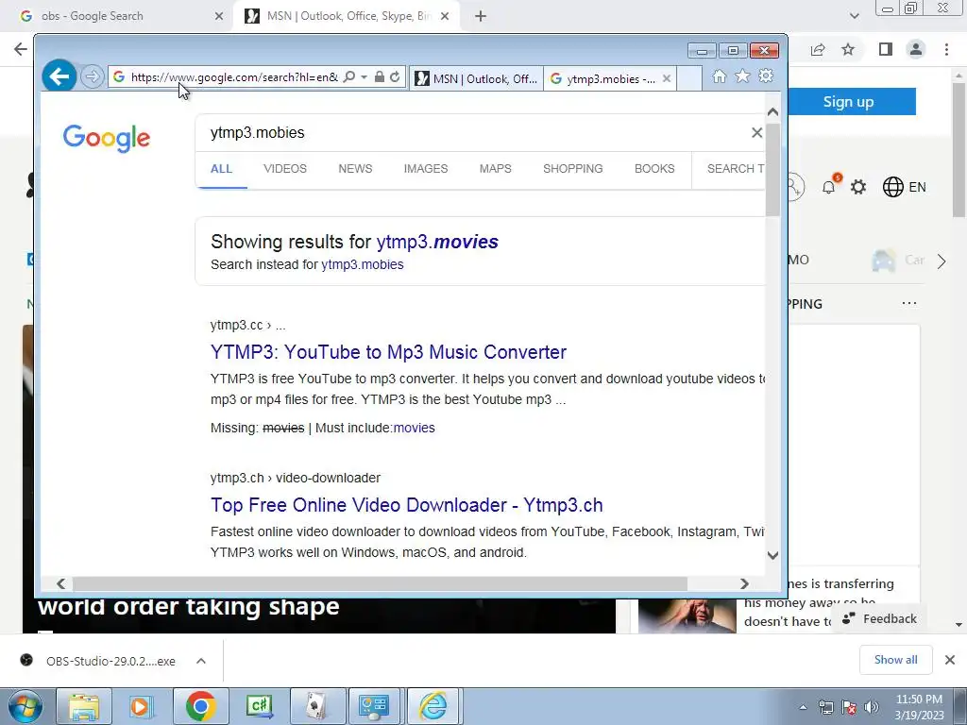Screen dimensions: 967x725
Task: Open MSN settings gear icon
Action: coord(858,187)
